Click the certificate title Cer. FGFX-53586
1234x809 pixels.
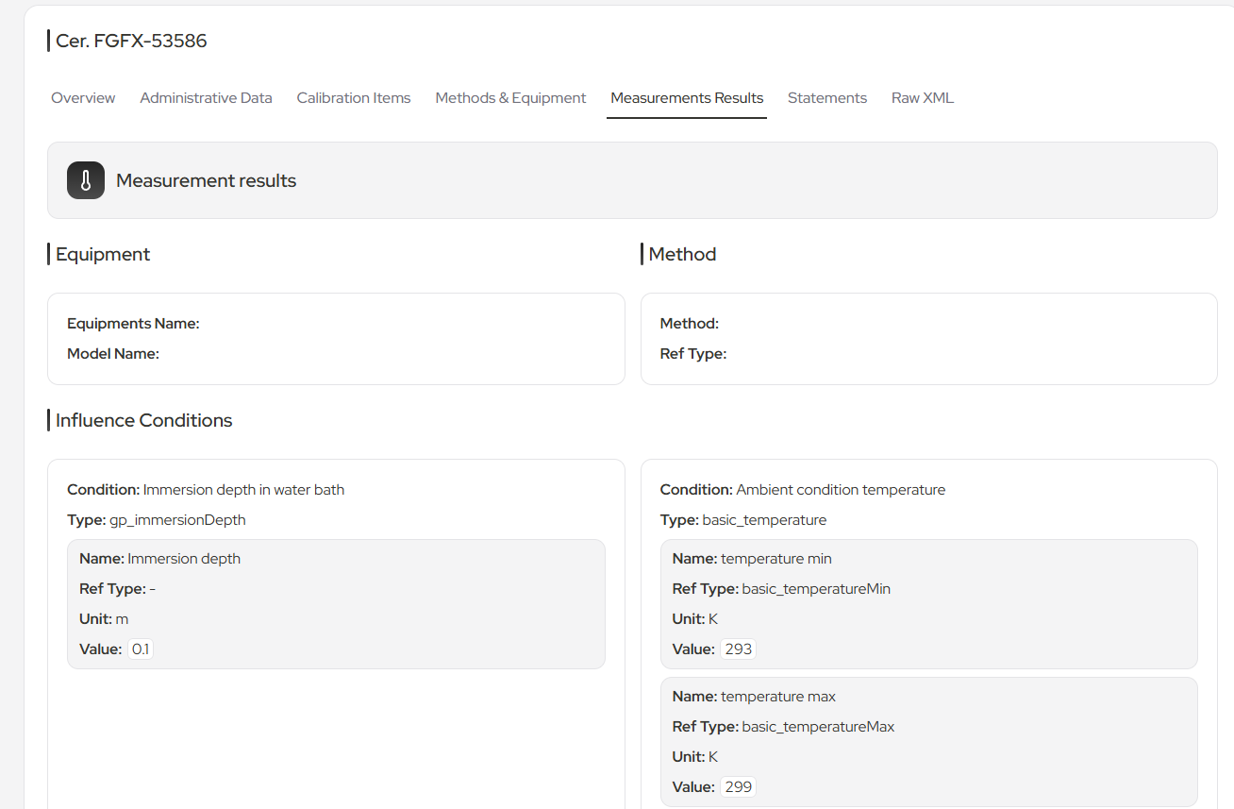(131, 41)
